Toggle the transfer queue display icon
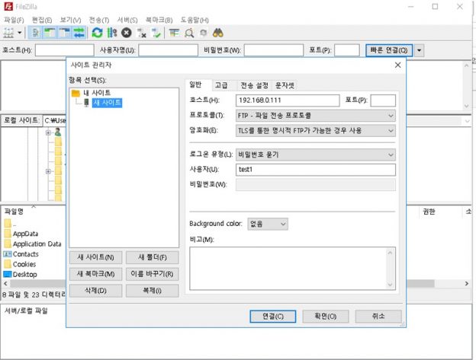The height and width of the screenshot is (360, 476). (79, 33)
